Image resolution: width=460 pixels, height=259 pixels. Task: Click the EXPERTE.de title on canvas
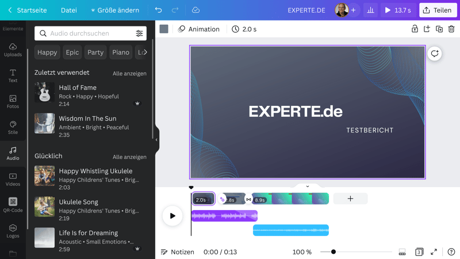coord(296,111)
